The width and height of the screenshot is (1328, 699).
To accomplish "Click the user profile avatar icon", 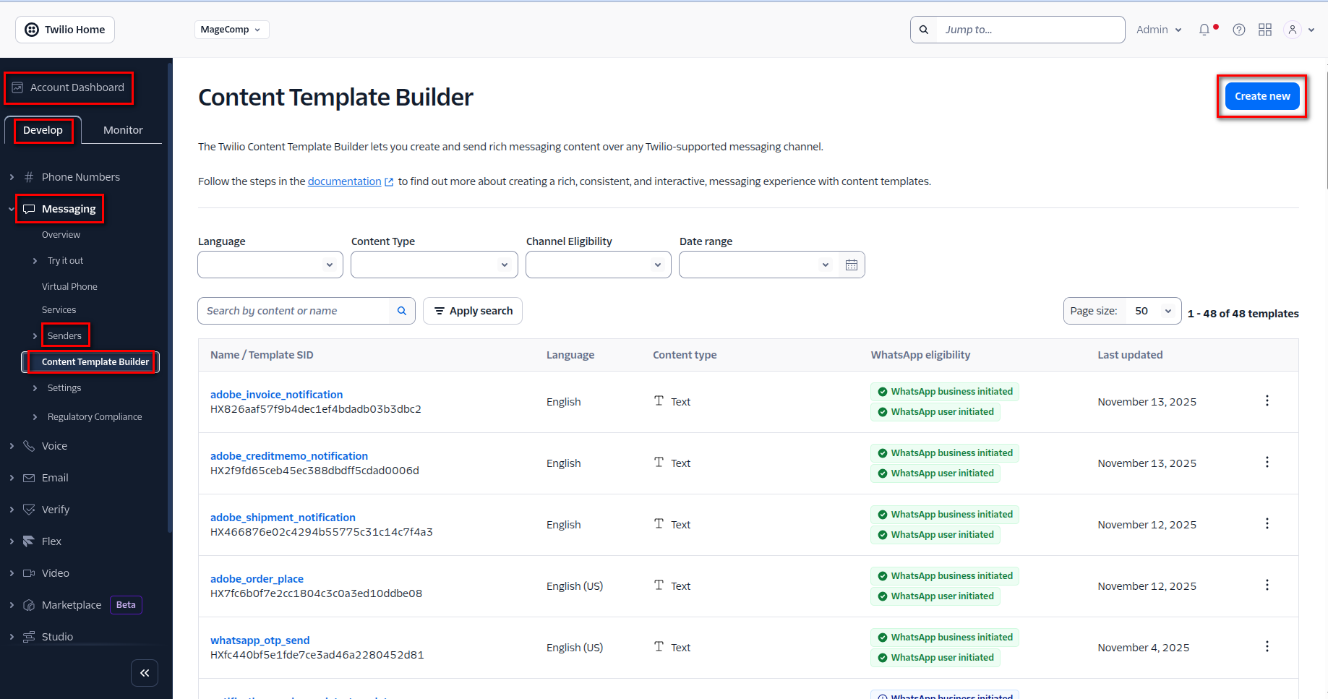I will pyautogui.click(x=1293, y=30).
